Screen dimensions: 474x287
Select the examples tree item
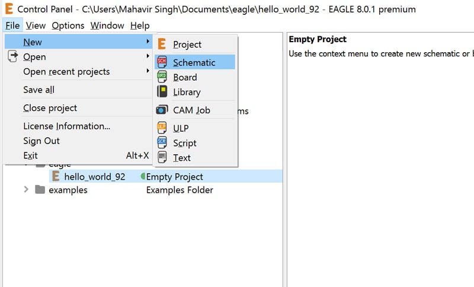68,190
